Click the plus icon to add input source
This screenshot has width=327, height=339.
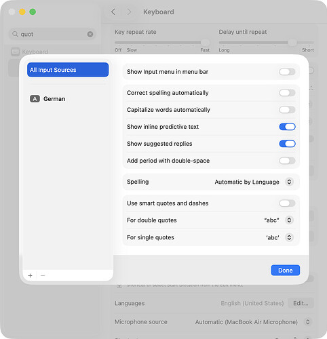pos(31,275)
